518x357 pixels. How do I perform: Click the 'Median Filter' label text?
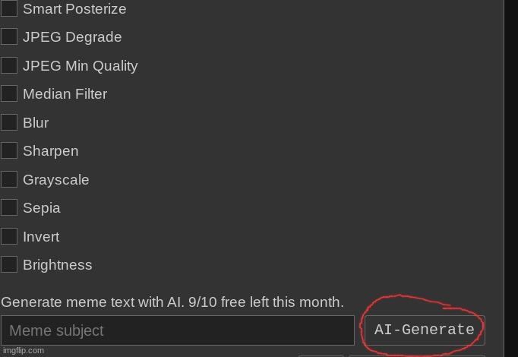pos(65,94)
